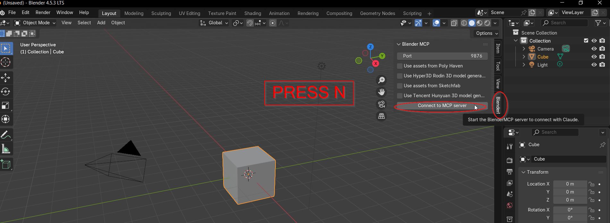
Task: Add a new workspace with plus button
Action: [x=429, y=13]
